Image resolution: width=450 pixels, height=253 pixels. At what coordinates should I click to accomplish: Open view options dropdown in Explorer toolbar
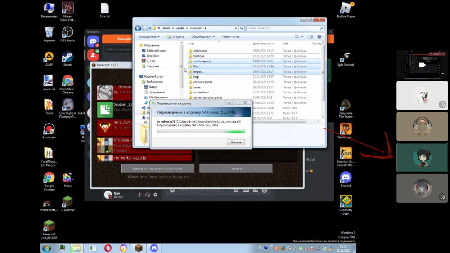click(302, 37)
